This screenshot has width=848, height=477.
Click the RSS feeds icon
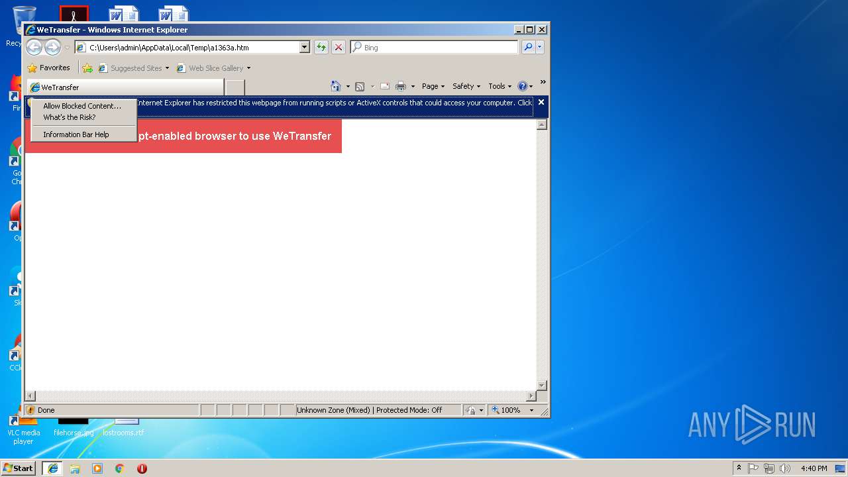360,86
